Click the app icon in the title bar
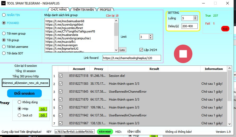Screen dimensions: 236x137 click(x=3, y=3)
